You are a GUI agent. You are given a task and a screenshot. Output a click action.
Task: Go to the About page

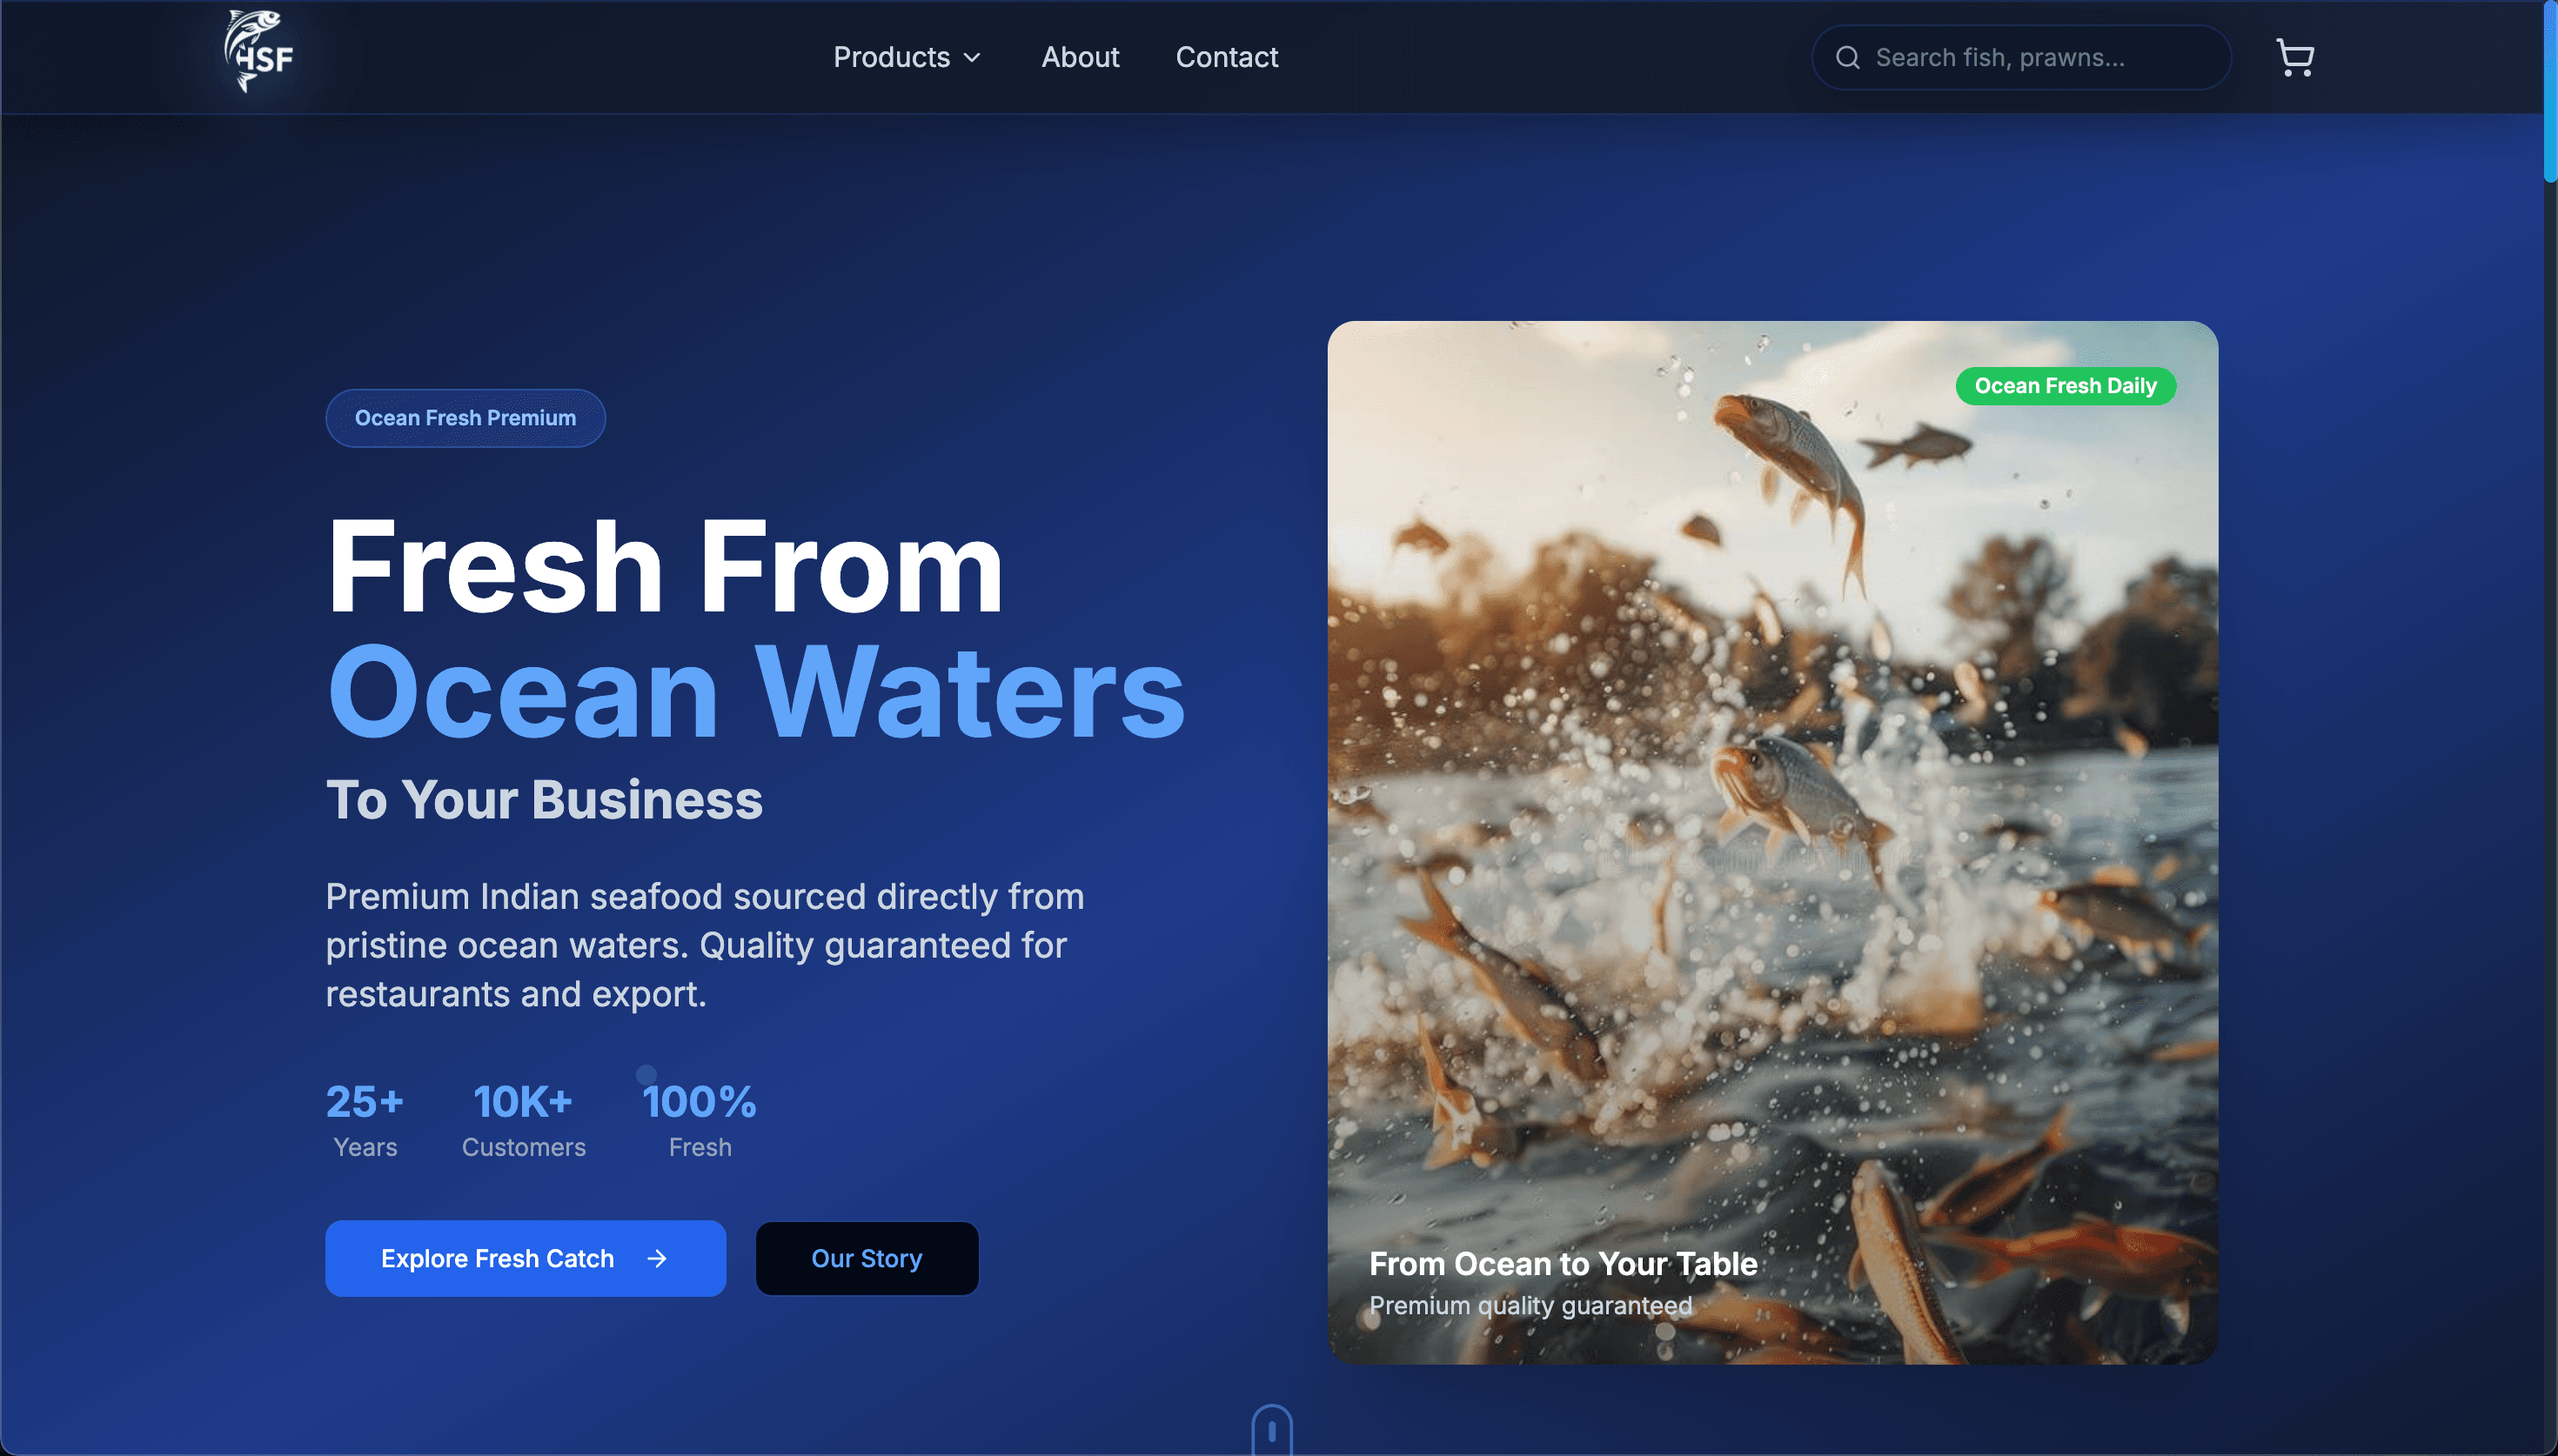click(1080, 57)
